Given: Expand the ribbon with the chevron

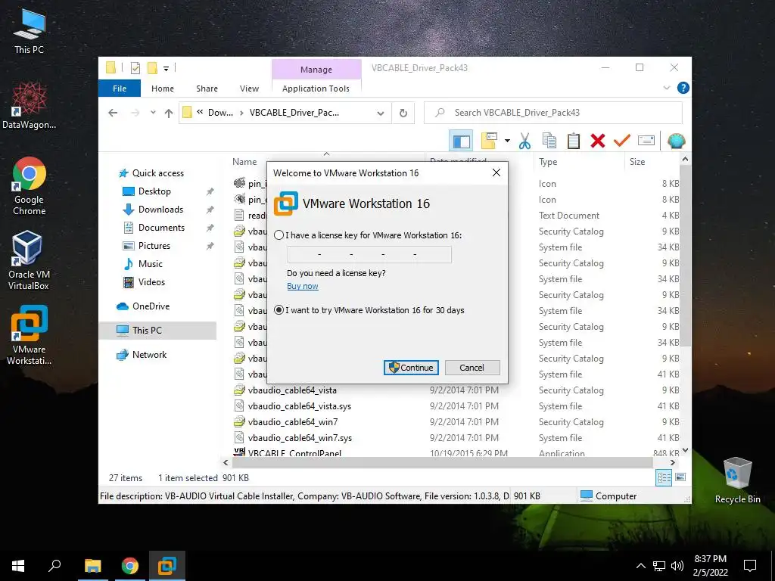Looking at the screenshot, I should 666,88.
